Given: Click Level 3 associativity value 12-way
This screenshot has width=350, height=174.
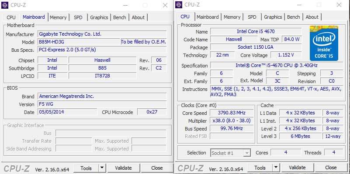Looking at the screenshot, I should pyautogui.click(x=333, y=136).
